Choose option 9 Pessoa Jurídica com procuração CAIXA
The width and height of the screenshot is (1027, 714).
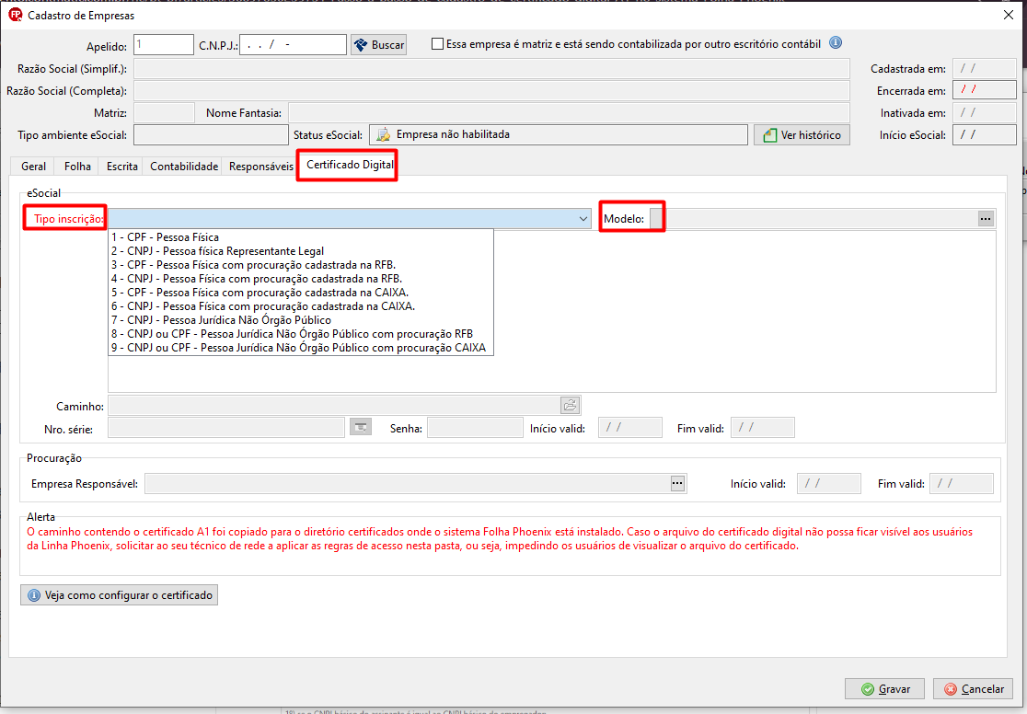[x=301, y=347]
